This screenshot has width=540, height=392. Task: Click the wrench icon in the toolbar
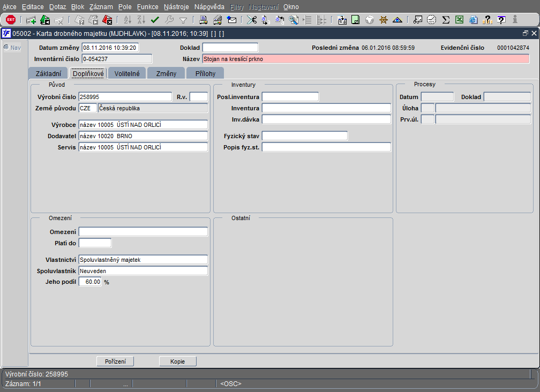coord(169,20)
